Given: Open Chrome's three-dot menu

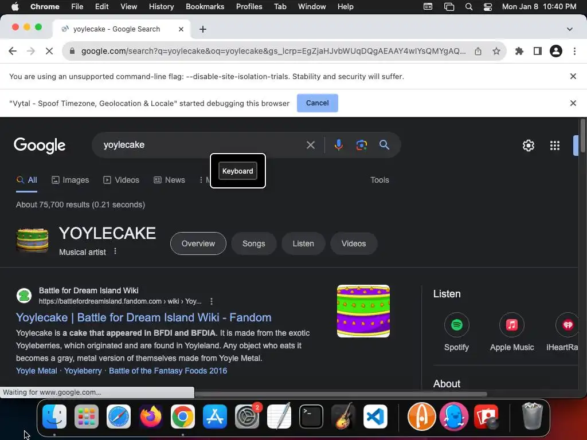Looking at the screenshot, I should pyautogui.click(x=574, y=51).
